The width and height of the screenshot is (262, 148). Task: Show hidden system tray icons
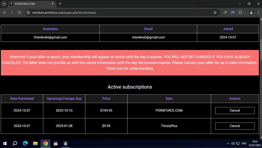228,143
